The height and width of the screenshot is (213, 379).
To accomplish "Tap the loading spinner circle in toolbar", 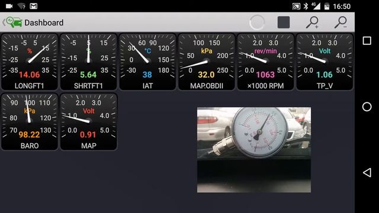I will (x=257, y=22).
